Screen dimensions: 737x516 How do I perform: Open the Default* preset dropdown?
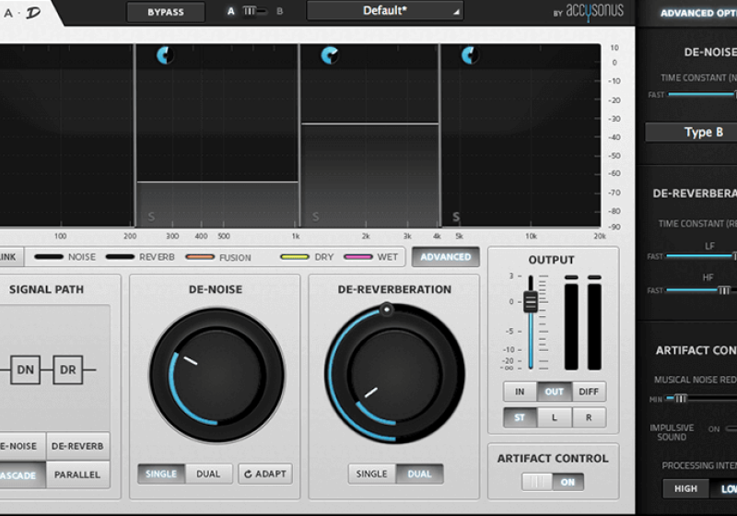pos(385,11)
